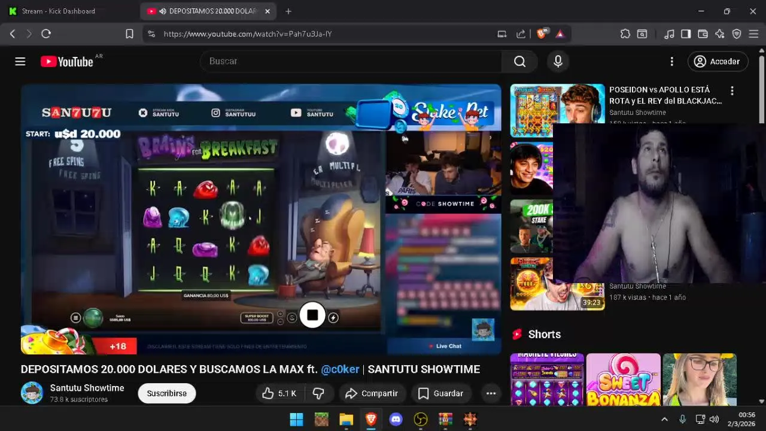Open File Explorer from the taskbar

point(346,420)
